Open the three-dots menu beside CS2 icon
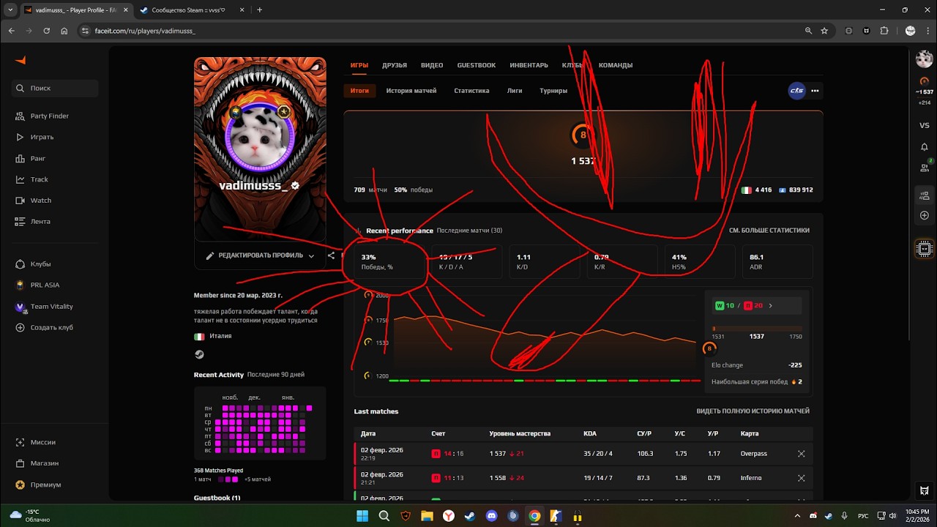Image resolution: width=937 pixels, height=527 pixels. 815,91
